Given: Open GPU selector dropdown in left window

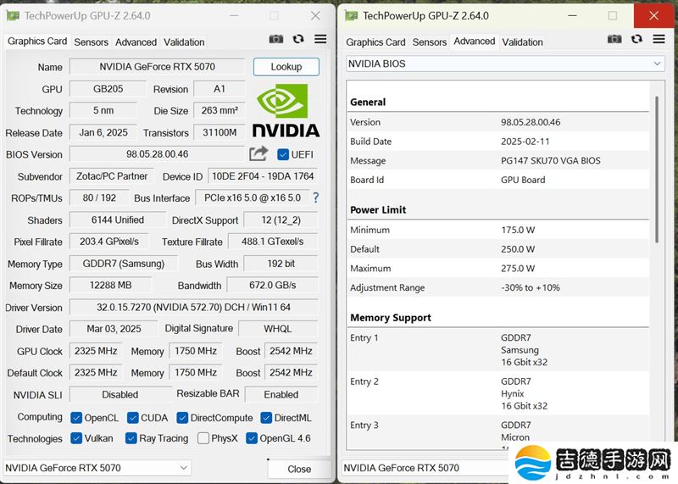Looking at the screenshot, I should point(97,468).
